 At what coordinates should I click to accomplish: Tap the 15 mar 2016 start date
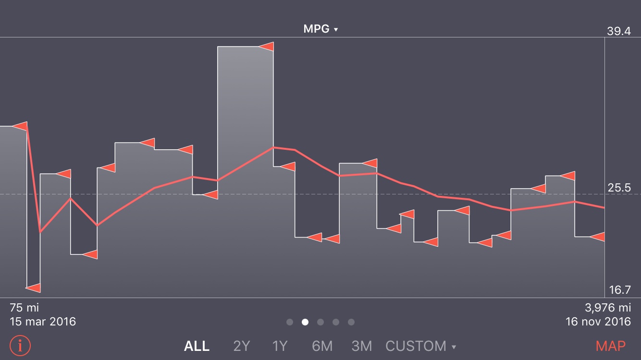(x=43, y=321)
